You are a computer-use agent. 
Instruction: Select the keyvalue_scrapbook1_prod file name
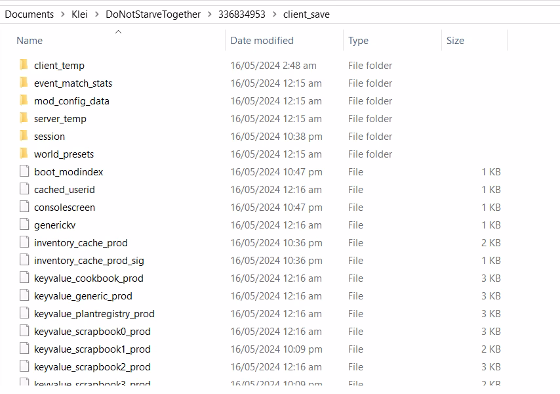pos(92,349)
